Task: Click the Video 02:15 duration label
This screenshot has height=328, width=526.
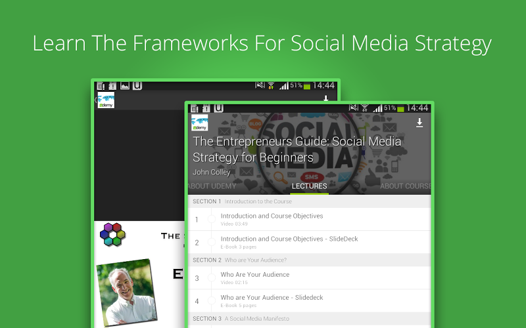Action: (234, 283)
